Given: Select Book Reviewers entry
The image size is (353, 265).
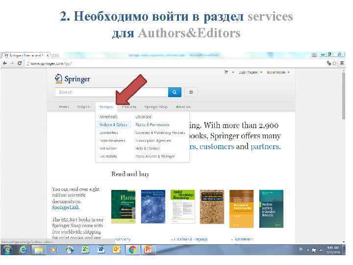Looking at the screenshot, I should point(112,140).
